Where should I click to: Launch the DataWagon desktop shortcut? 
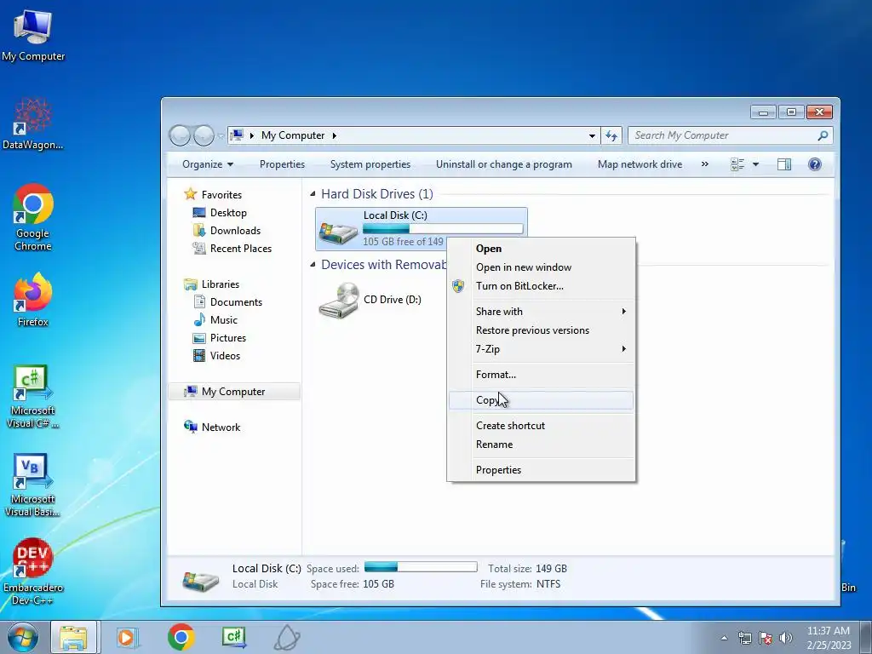[x=33, y=124]
